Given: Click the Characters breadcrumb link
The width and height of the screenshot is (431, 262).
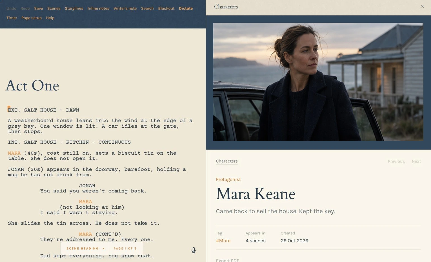Looking at the screenshot, I should pyautogui.click(x=227, y=161).
